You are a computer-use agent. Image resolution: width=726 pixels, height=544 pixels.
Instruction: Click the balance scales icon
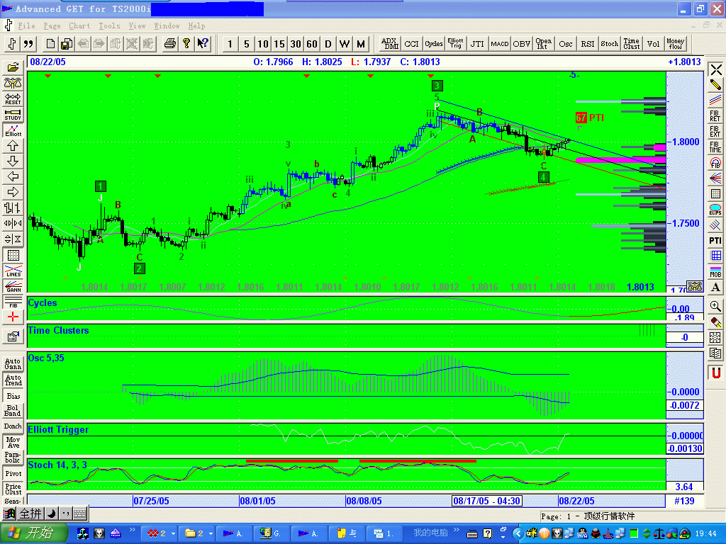point(13,84)
